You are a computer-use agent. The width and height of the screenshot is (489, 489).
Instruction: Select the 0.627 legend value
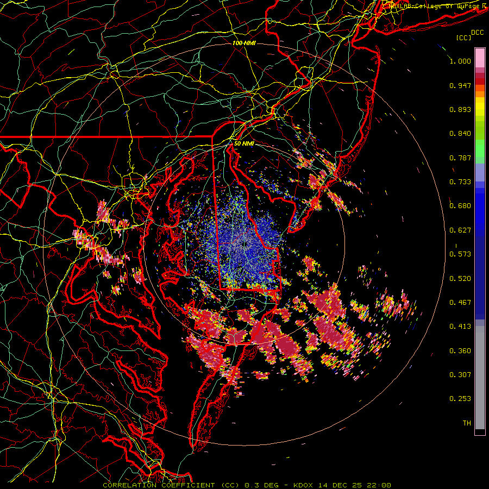460,230
